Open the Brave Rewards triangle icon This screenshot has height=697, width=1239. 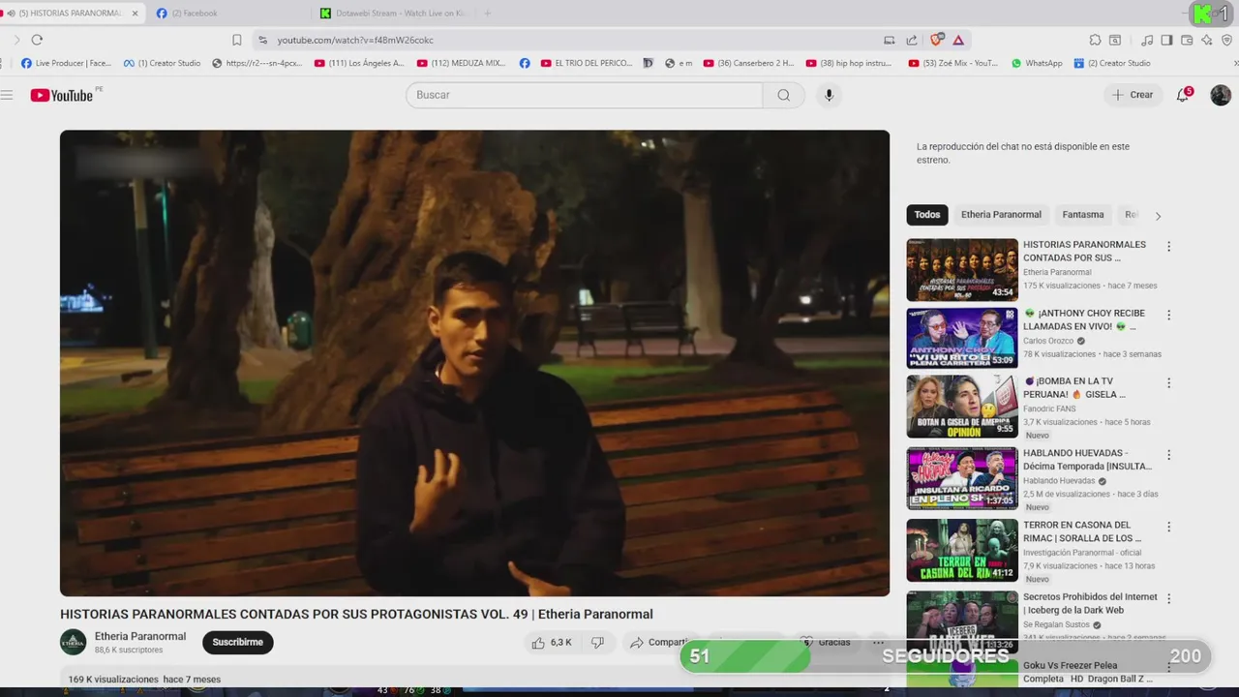point(958,40)
